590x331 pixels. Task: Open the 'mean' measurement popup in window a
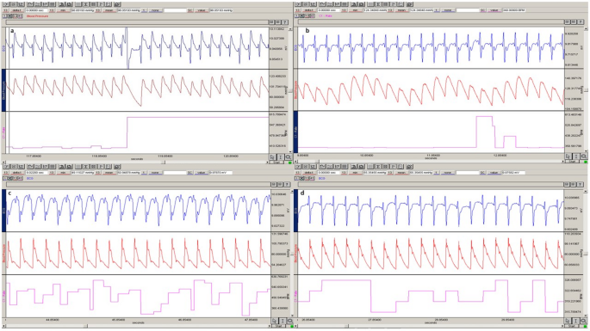(x=109, y=10)
